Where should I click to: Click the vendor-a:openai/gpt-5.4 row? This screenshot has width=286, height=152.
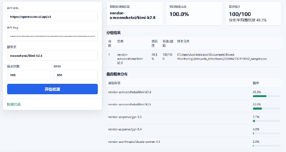coord(194,131)
